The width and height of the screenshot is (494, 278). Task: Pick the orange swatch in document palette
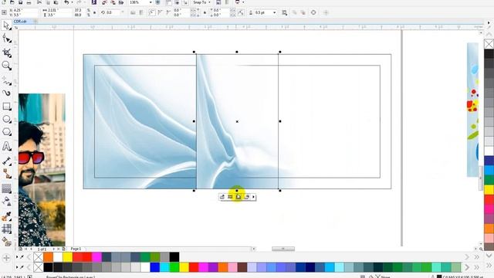48,257
